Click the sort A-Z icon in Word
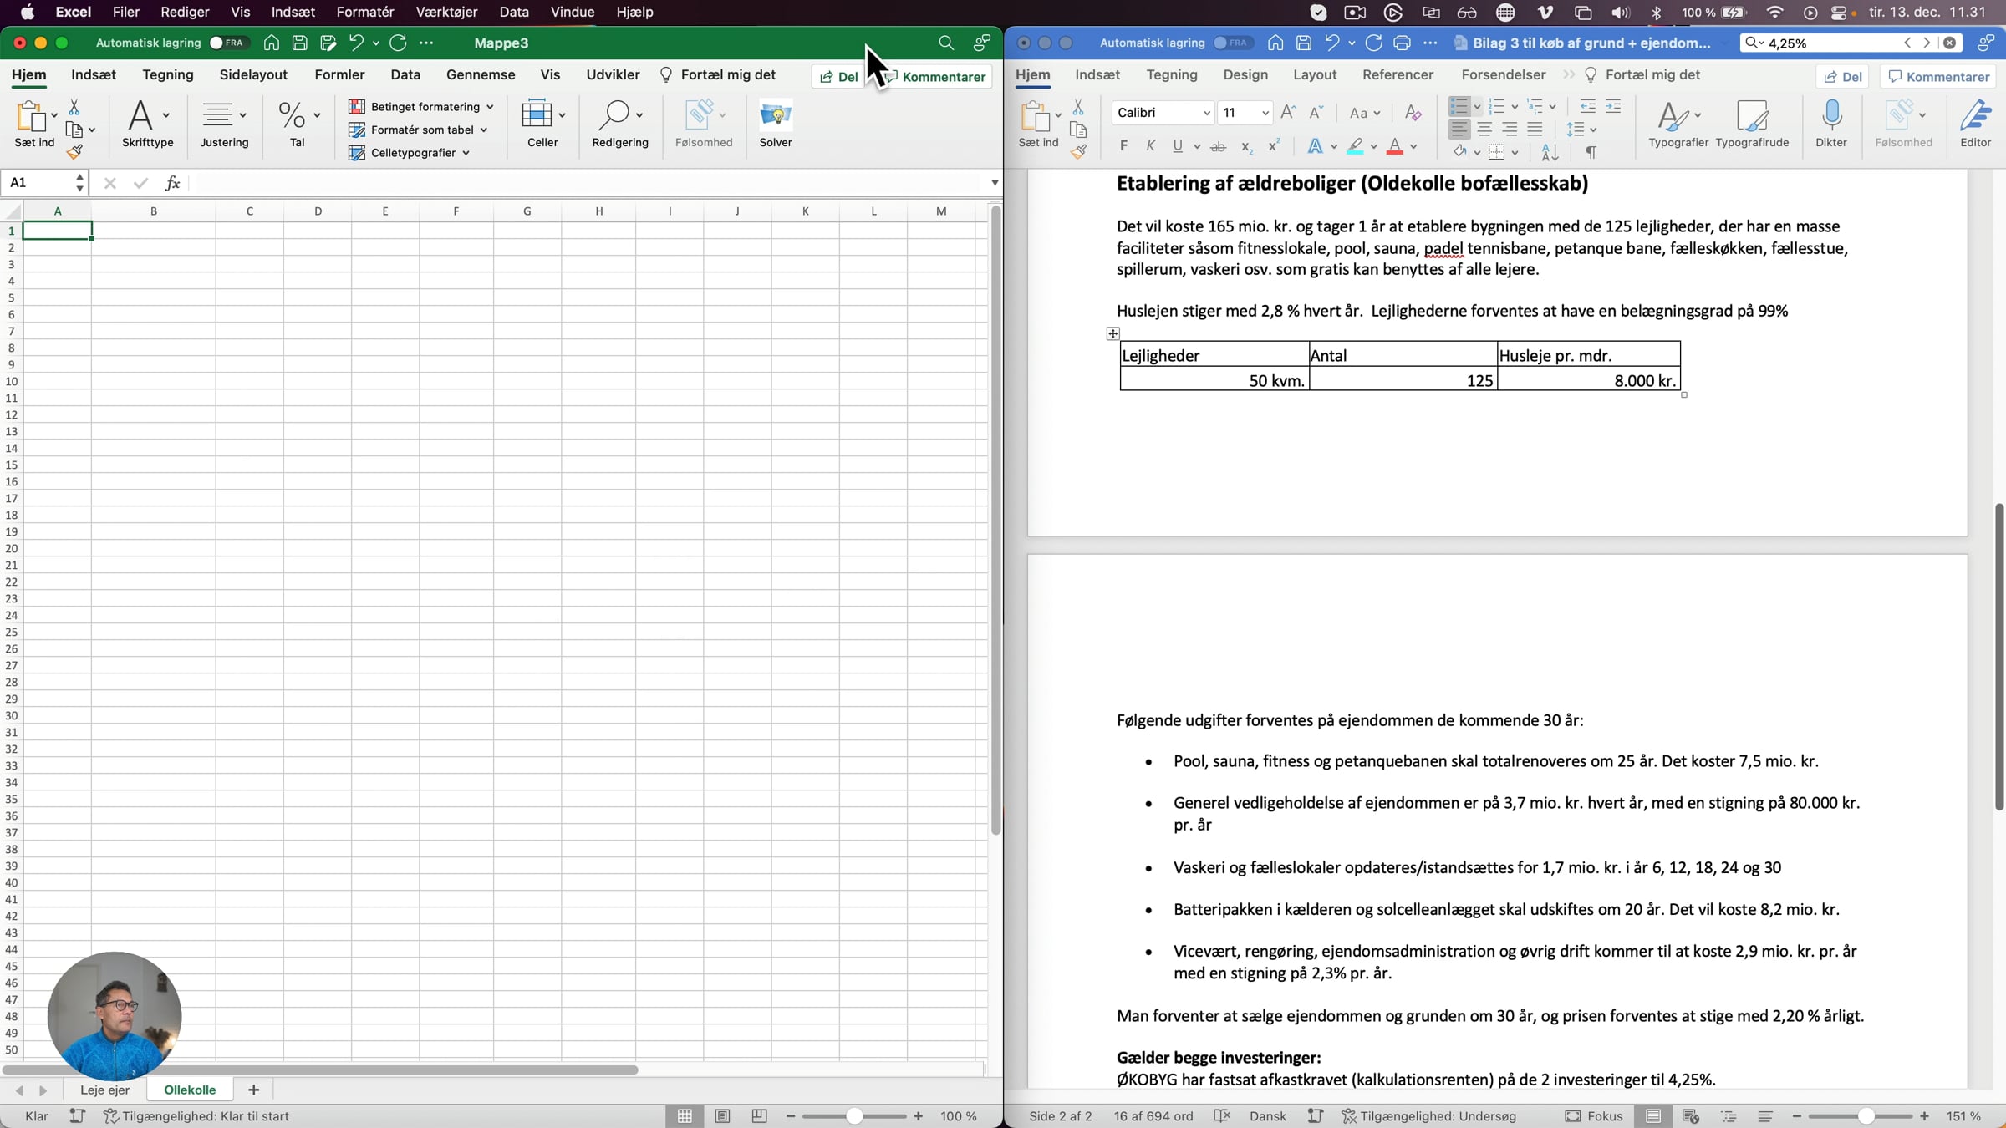This screenshot has height=1128, width=2006. click(1550, 152)
